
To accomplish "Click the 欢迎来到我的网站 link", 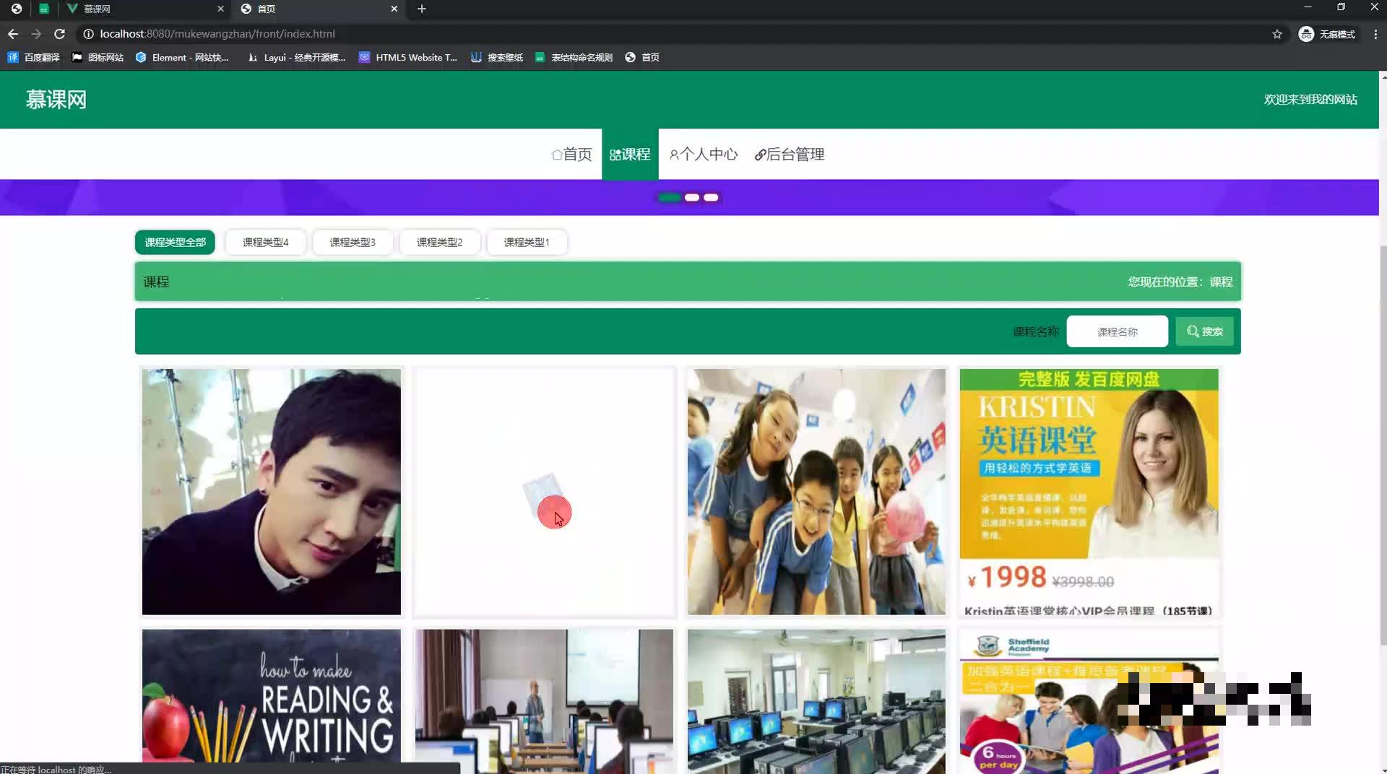I will 1310,99.
